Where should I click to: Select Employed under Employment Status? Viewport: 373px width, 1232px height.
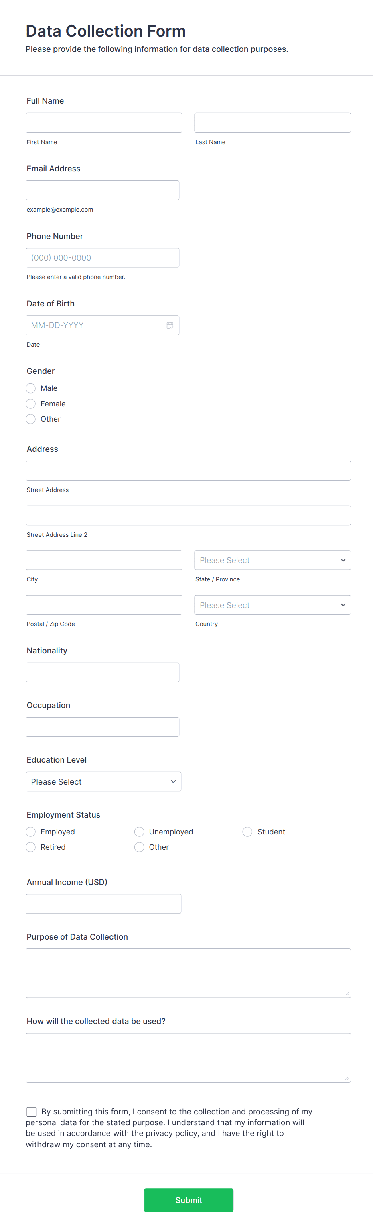(30, 831)
